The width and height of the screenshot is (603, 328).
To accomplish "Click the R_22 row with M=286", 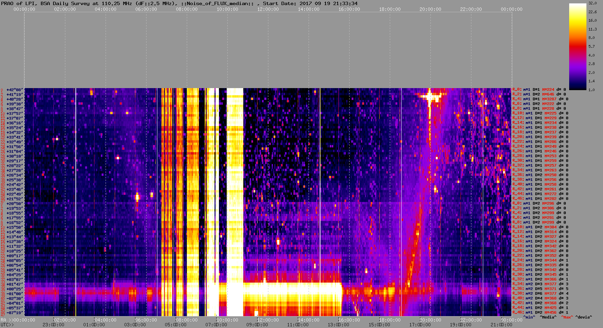I will coord(540,142).
